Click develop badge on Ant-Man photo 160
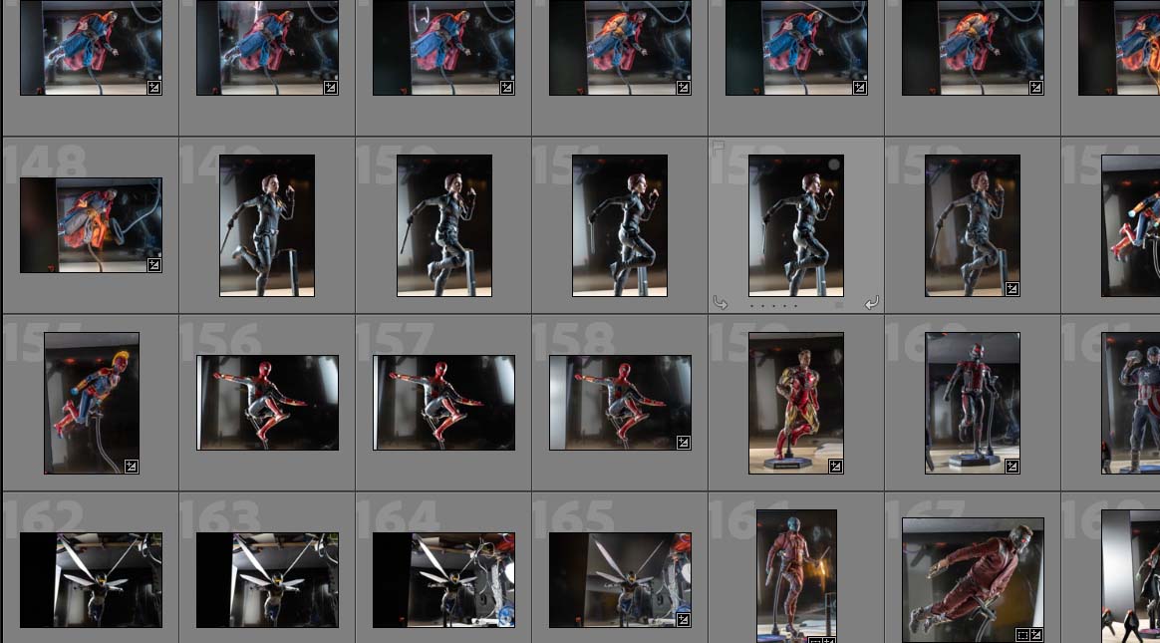The height and width of the screenshot is (643, 1160). point(1013,467)
